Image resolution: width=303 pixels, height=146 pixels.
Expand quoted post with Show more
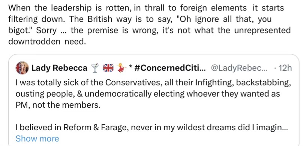coord(37,139)
